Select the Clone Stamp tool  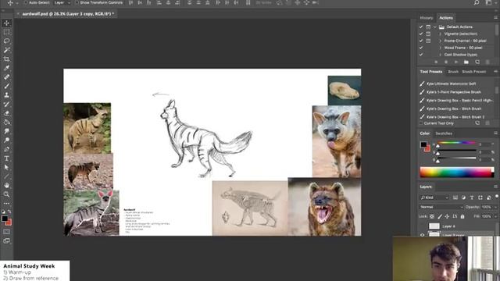pyautogui.click(x=6, y=95)
